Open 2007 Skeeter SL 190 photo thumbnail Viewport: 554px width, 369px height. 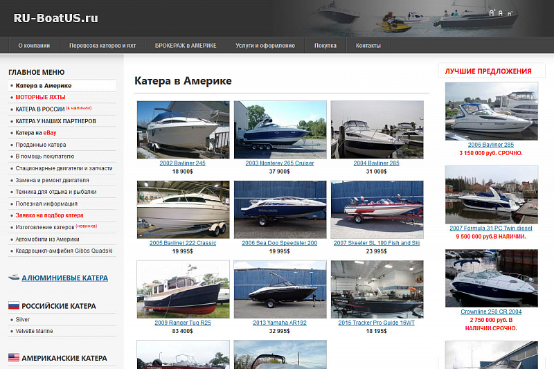coord(377,210)
